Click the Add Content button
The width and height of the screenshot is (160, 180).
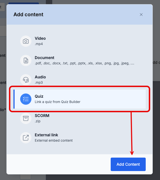pos(128,164)
